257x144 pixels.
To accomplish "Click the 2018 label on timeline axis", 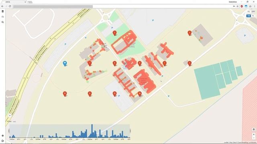I will click(122, 139).
